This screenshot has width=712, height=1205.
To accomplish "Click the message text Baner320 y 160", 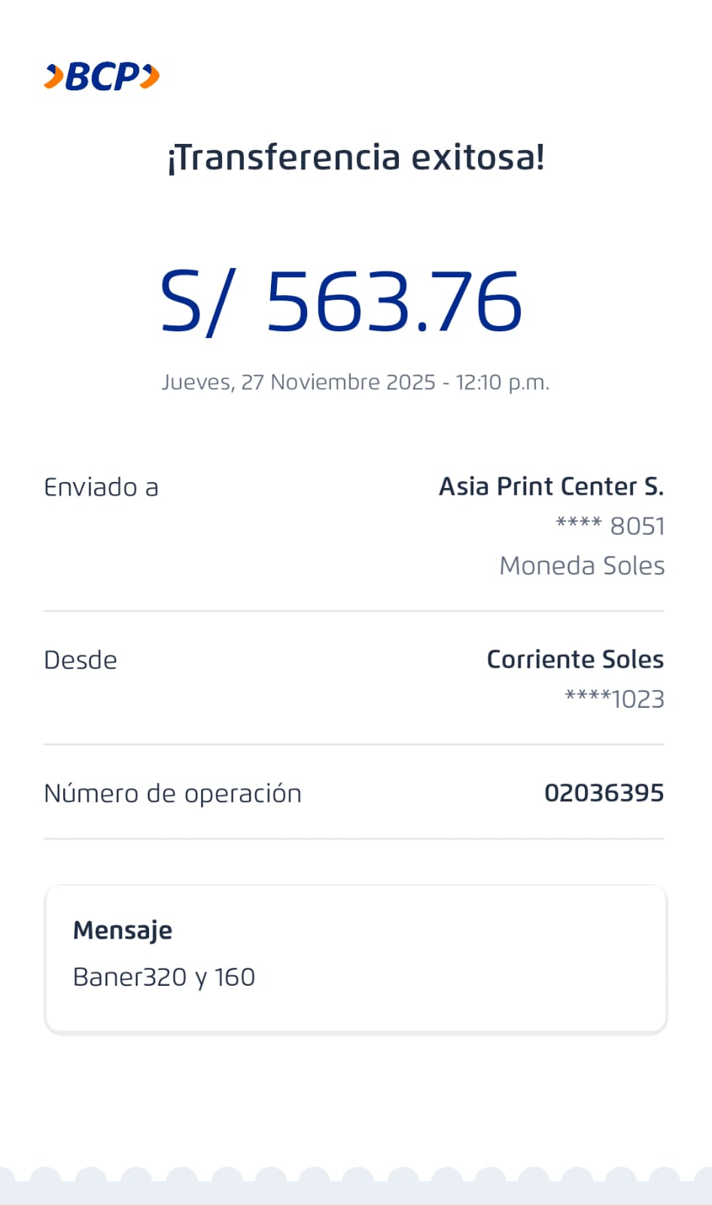I will 164,977.
